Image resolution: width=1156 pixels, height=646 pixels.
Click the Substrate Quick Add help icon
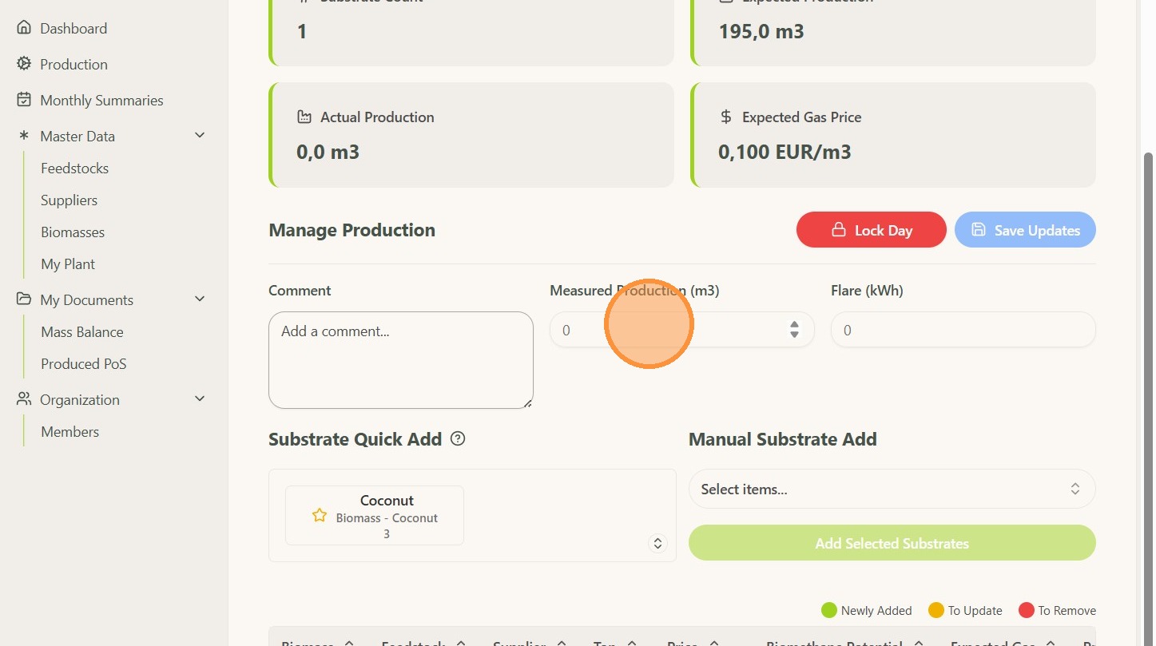pyautogui.click(x=458, y=438)
